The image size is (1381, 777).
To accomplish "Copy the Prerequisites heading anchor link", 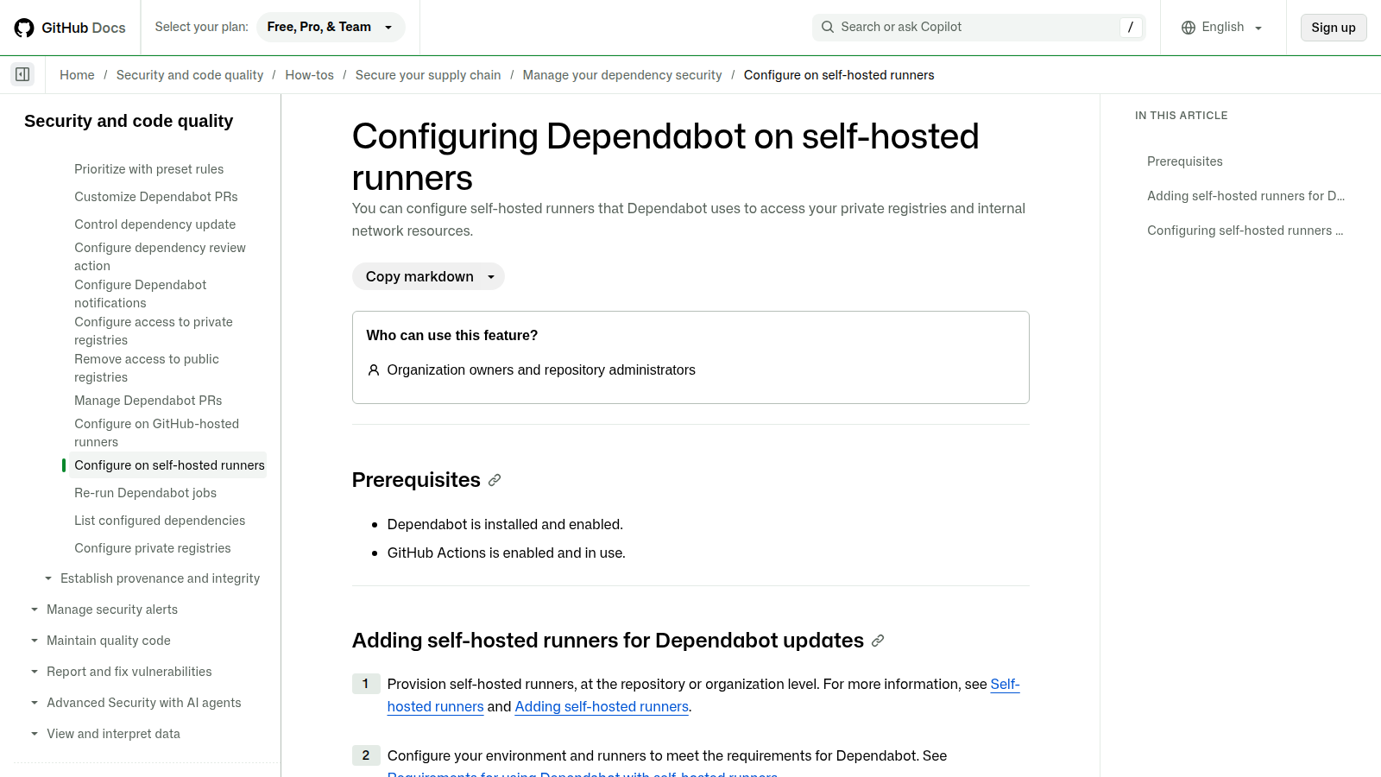I will point(495,480).
